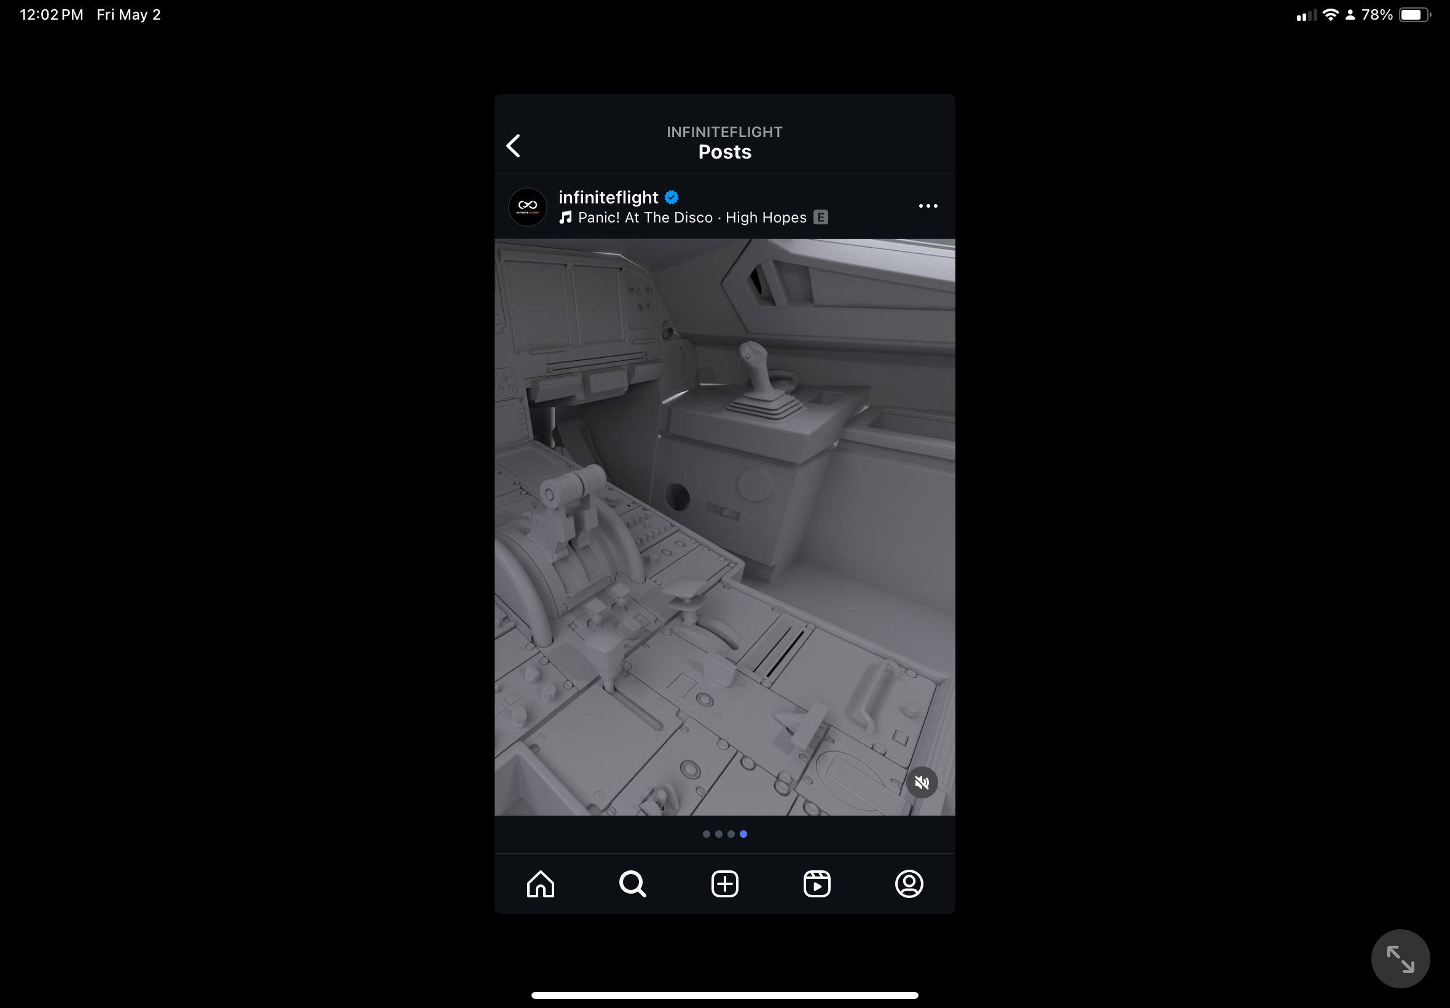
Task: Open the Search tab
Action: point(632,884)
